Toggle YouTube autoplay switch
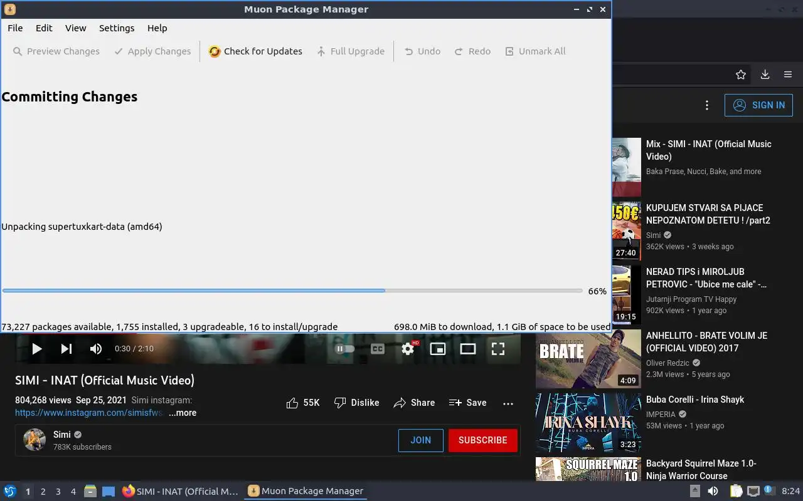The height and width of the screenshot is (501, 803). [x=345, y=349]
